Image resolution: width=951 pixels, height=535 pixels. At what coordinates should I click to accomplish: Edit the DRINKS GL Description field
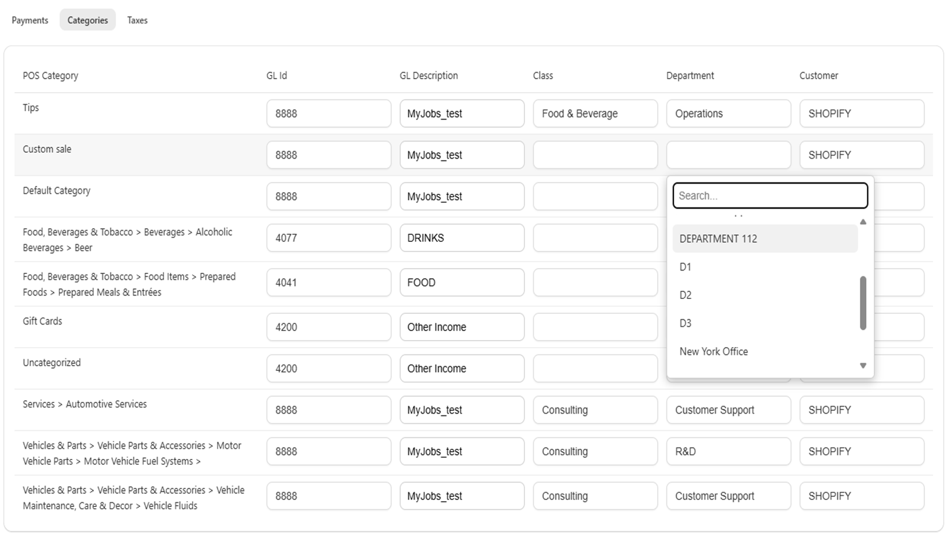click(x=462, y=238)
